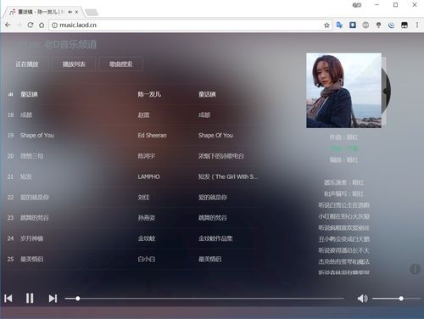424x319 pixels.
Task: Open the Google Translate extension
Action: [x=339, y=25]
